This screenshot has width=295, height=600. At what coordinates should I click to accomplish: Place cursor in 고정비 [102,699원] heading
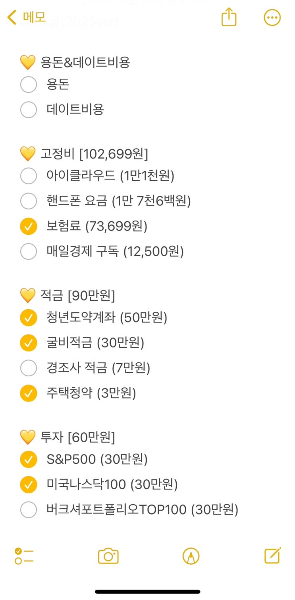click(94, 154)
